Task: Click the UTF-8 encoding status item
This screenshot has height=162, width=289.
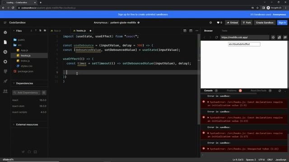Action: click(x=261, y=160)
